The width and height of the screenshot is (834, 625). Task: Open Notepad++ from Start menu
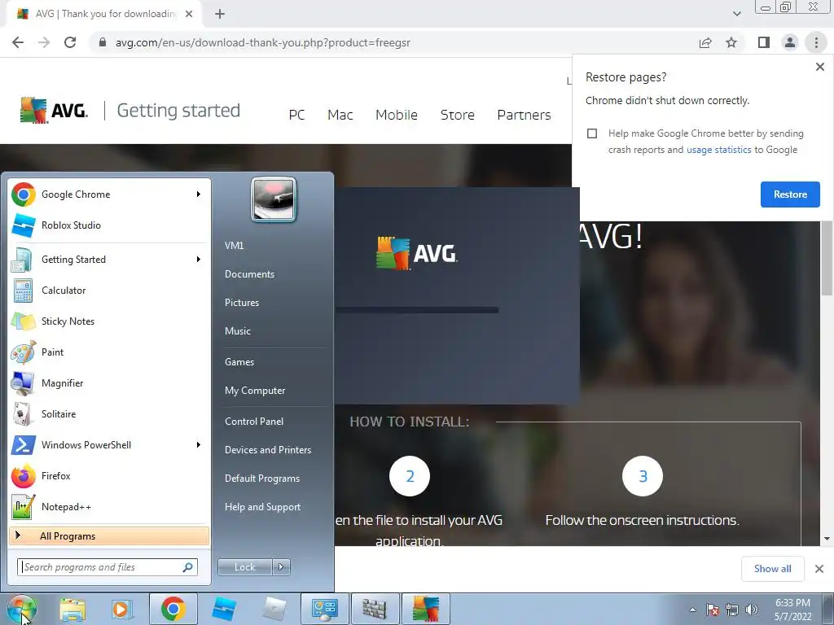pyautogui.click(x=109, y=506)
